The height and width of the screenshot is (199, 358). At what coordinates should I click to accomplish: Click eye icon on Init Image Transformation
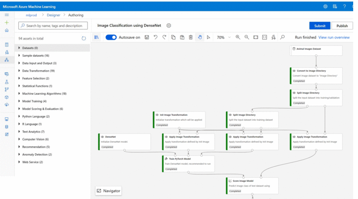click(x=157, y=115)
